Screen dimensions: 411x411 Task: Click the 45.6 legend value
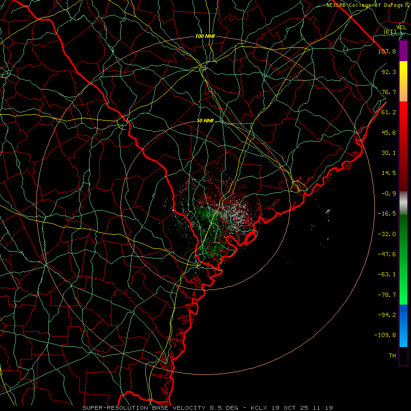tap(389, 132)
